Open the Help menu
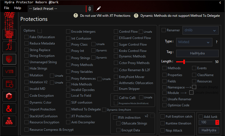 [x=18, y=8]
